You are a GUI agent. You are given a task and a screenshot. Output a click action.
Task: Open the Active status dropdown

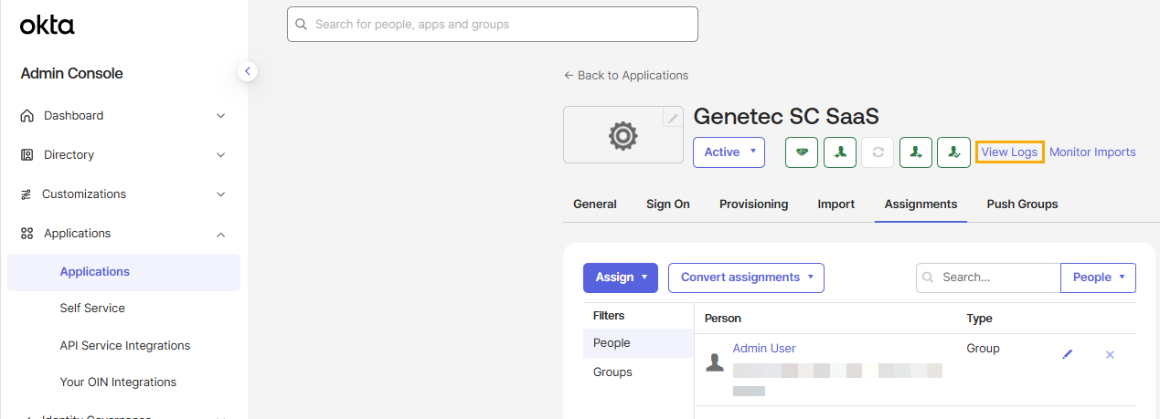729,152
